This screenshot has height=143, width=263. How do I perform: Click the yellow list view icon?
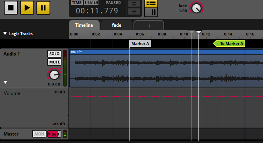(x=151, y=4)
